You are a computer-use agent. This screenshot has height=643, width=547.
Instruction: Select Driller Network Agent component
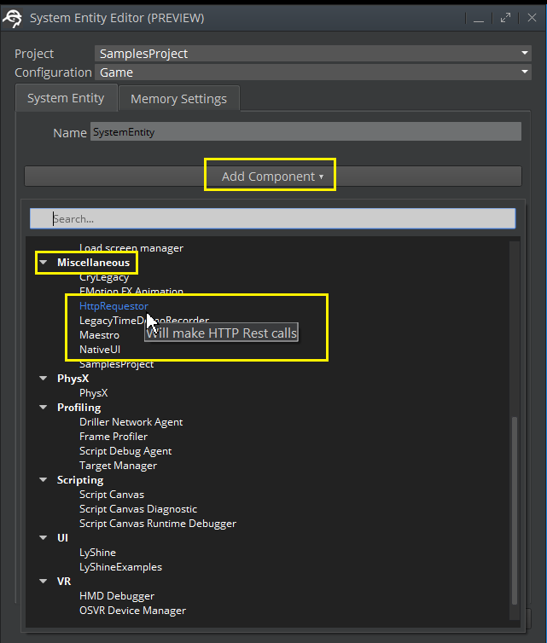click(x=131, y=422)
